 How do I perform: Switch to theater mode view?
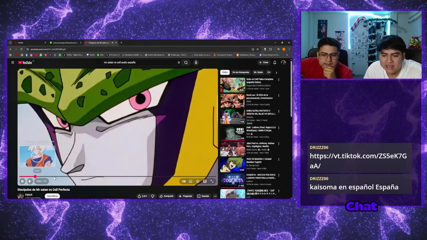tap(205, 181)
